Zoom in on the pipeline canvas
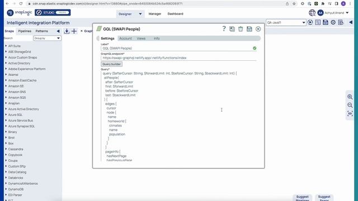This screenshot has width=358, height=201. point(350,97)
